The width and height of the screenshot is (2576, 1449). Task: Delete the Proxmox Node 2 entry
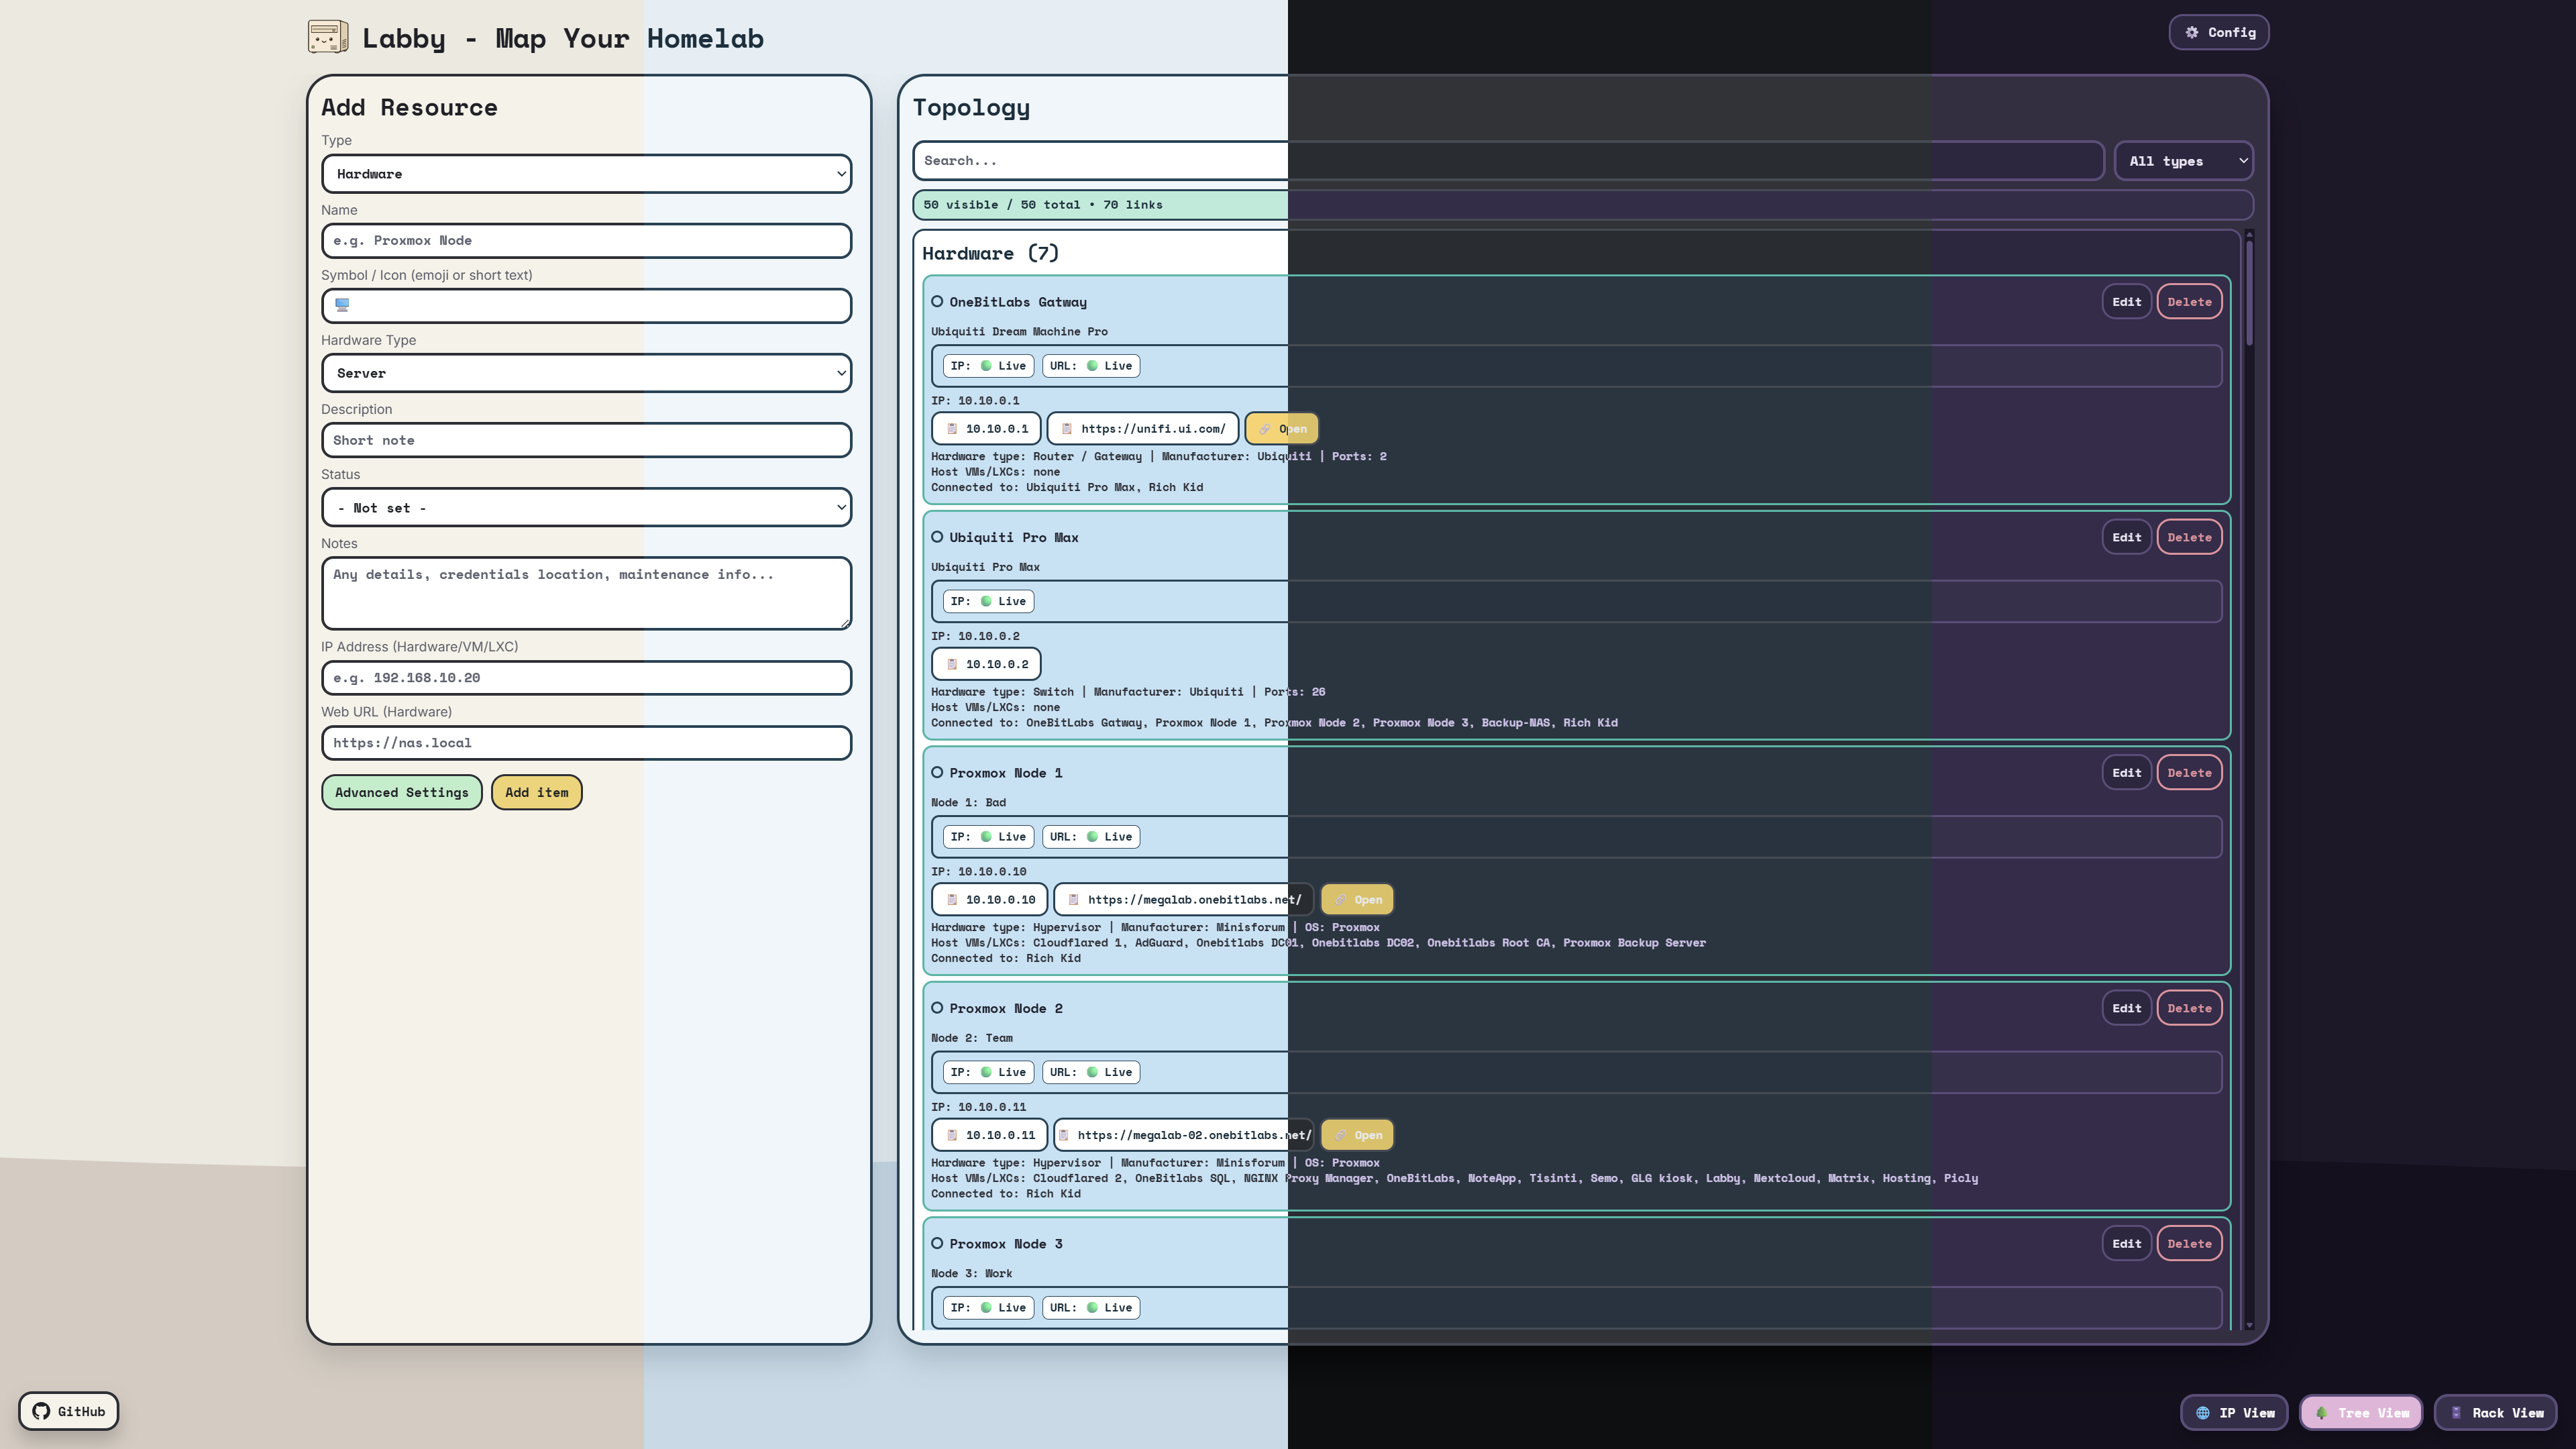[2190, 1008]
